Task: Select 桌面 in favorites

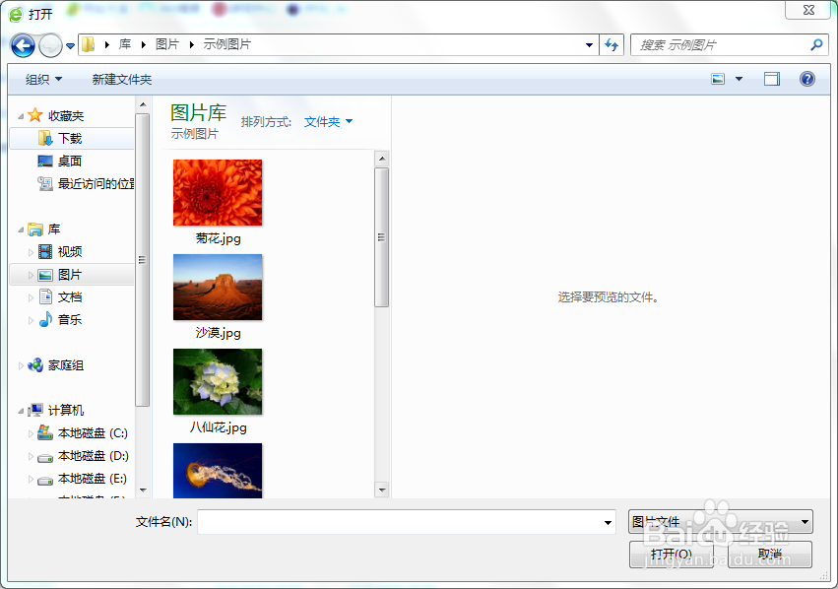Action: pyautogui.click(x=72, y=161)
